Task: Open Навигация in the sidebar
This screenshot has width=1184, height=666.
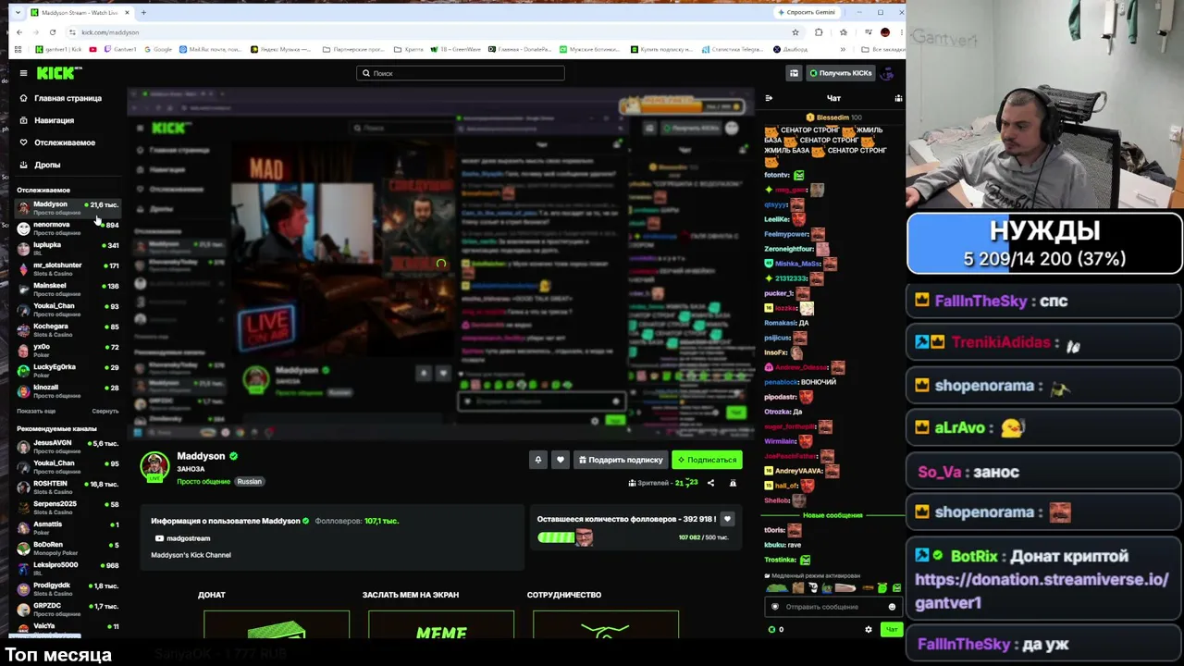Action: click(54, 120)
